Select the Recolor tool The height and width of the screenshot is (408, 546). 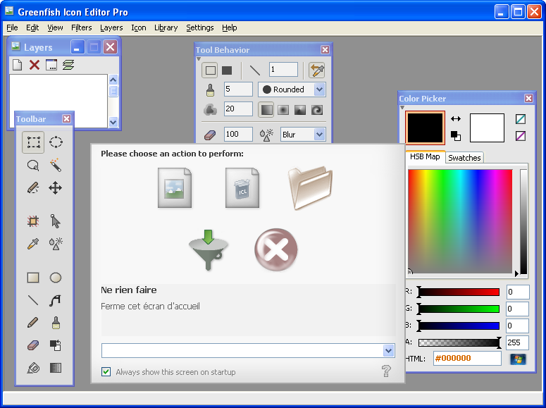(x=56, y=345)
